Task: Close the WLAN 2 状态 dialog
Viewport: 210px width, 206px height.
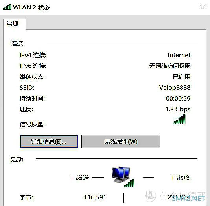Action: (203, 7)
